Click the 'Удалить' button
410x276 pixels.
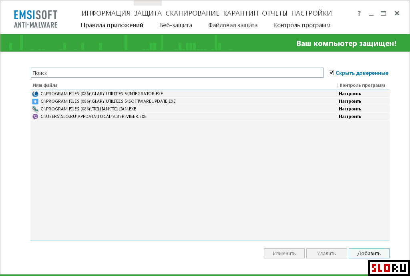(x=327, y=253)
